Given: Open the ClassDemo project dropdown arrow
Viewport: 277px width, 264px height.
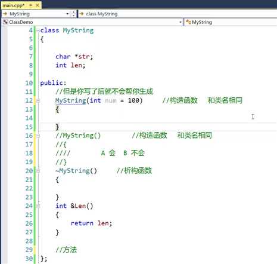Looking at the screenshot, I should pos(180,22).
